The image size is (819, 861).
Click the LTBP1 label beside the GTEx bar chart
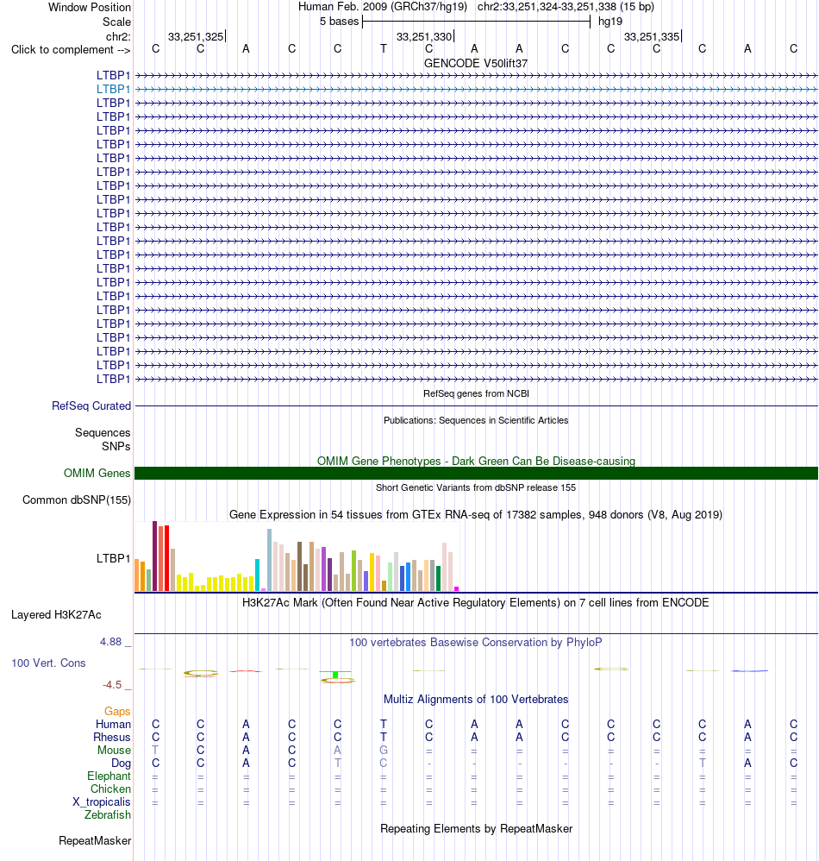[x=114, y=558]
